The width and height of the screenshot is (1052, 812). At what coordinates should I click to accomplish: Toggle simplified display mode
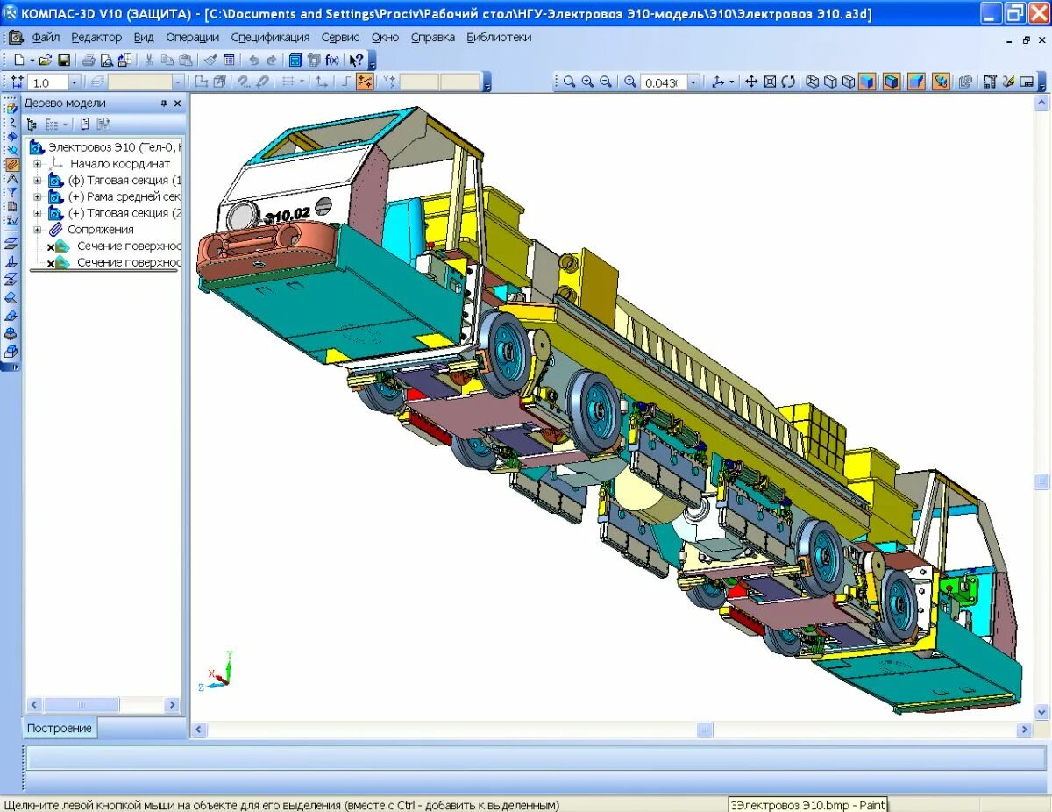click(x=941, y=82)
